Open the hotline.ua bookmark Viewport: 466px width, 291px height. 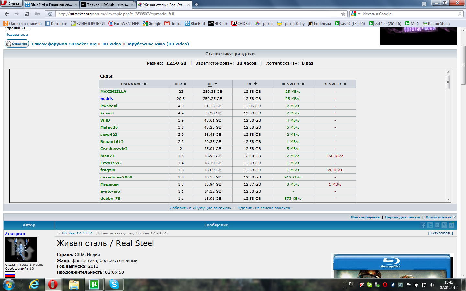click(x=319, y=23)
